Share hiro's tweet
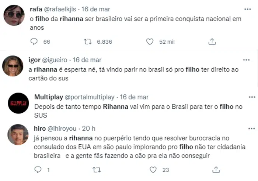 216,170
